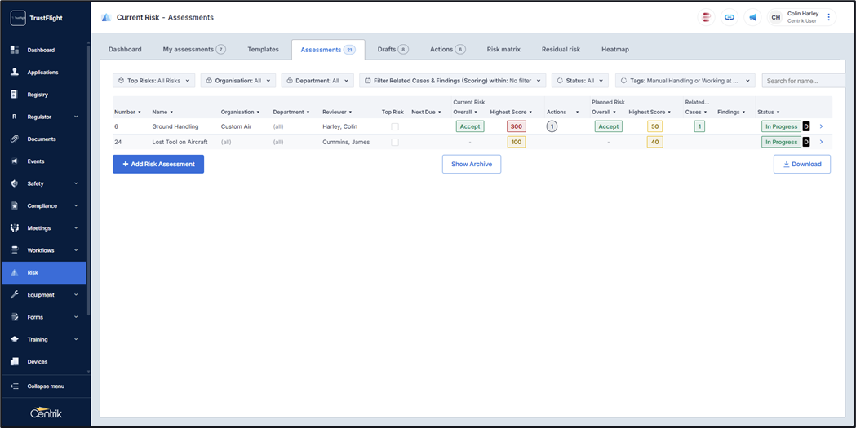Open the megaphone announcements icon
856x428 pixels.
[x=752, y=17]
